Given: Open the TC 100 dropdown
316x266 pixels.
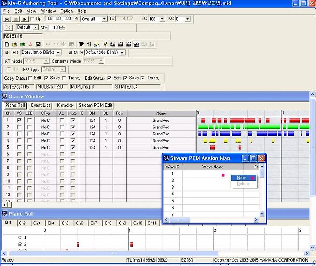Looking at the screenshot, I should click(x=162, y=19).
